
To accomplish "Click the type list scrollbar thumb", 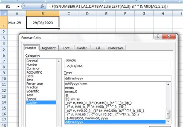I will pyautogui.click(x=168, y=114).
